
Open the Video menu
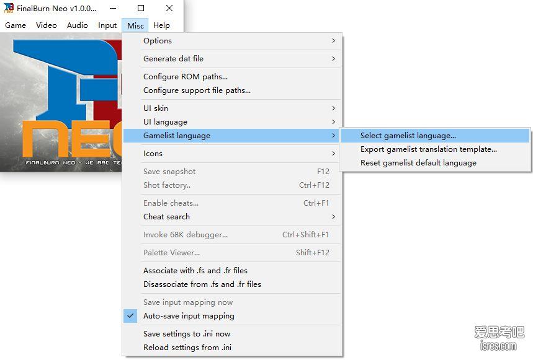pos(47,25)
